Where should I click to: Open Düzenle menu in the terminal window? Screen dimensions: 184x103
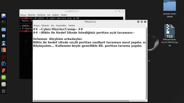[x=31, y=15]
